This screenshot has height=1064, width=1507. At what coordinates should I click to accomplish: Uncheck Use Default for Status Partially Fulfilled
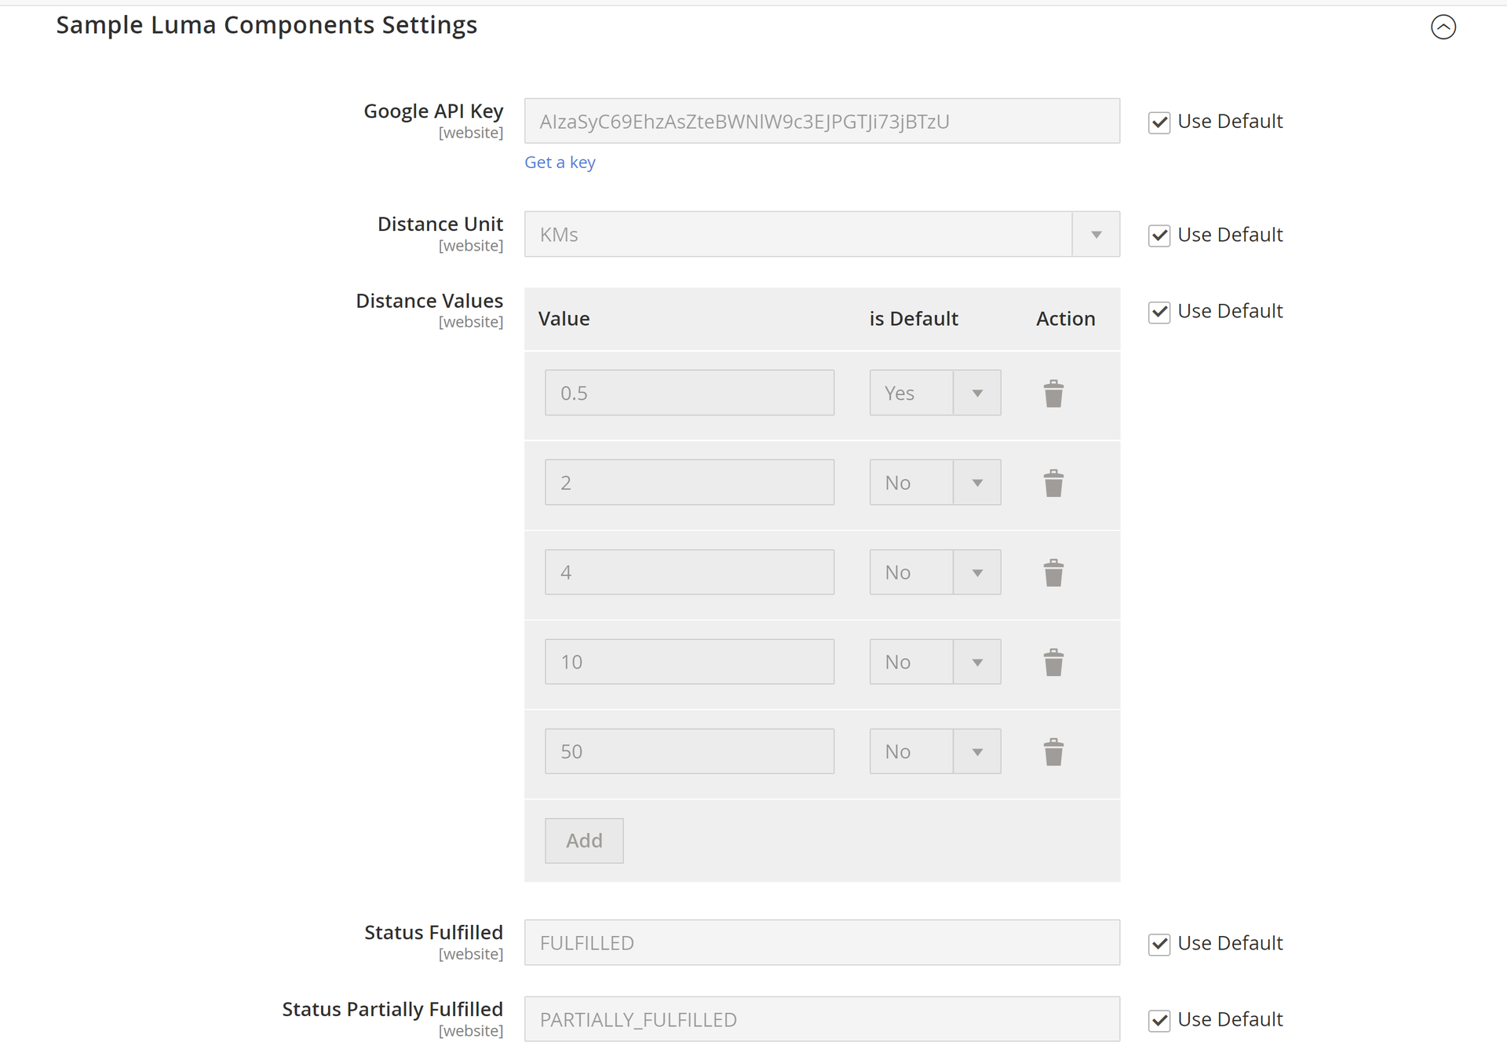(1159, 1020)
